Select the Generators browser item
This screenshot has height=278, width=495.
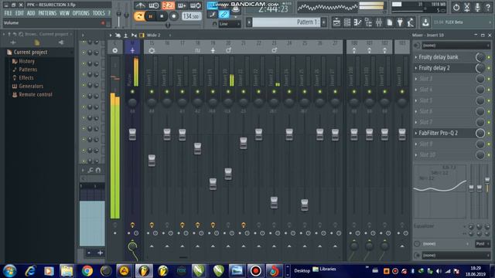coord(31,86)
